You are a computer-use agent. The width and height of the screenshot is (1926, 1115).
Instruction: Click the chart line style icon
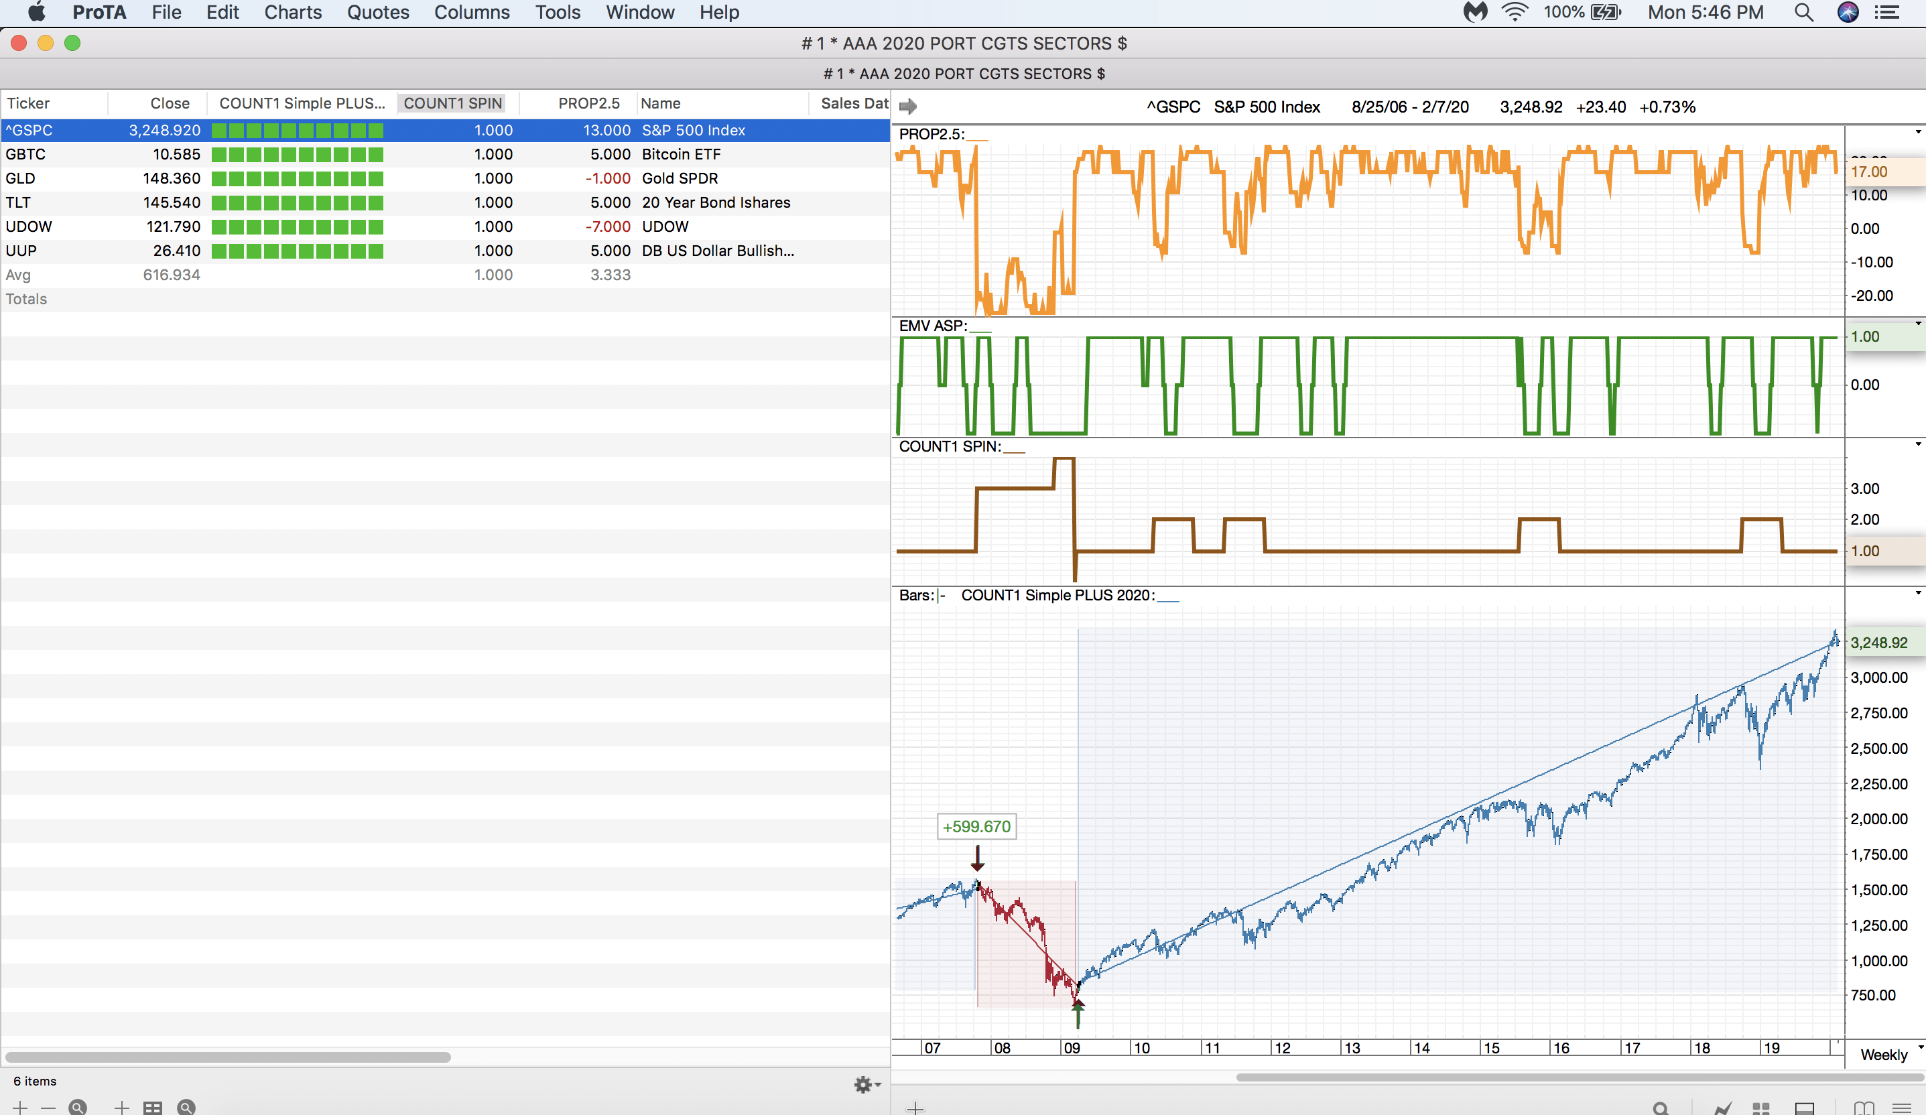tap(1723, 1108)
